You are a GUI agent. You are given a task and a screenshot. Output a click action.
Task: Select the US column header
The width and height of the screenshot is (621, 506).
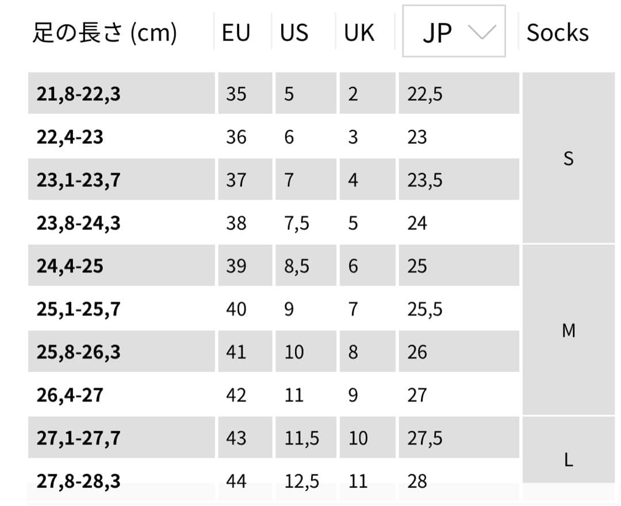pos(294,33)
